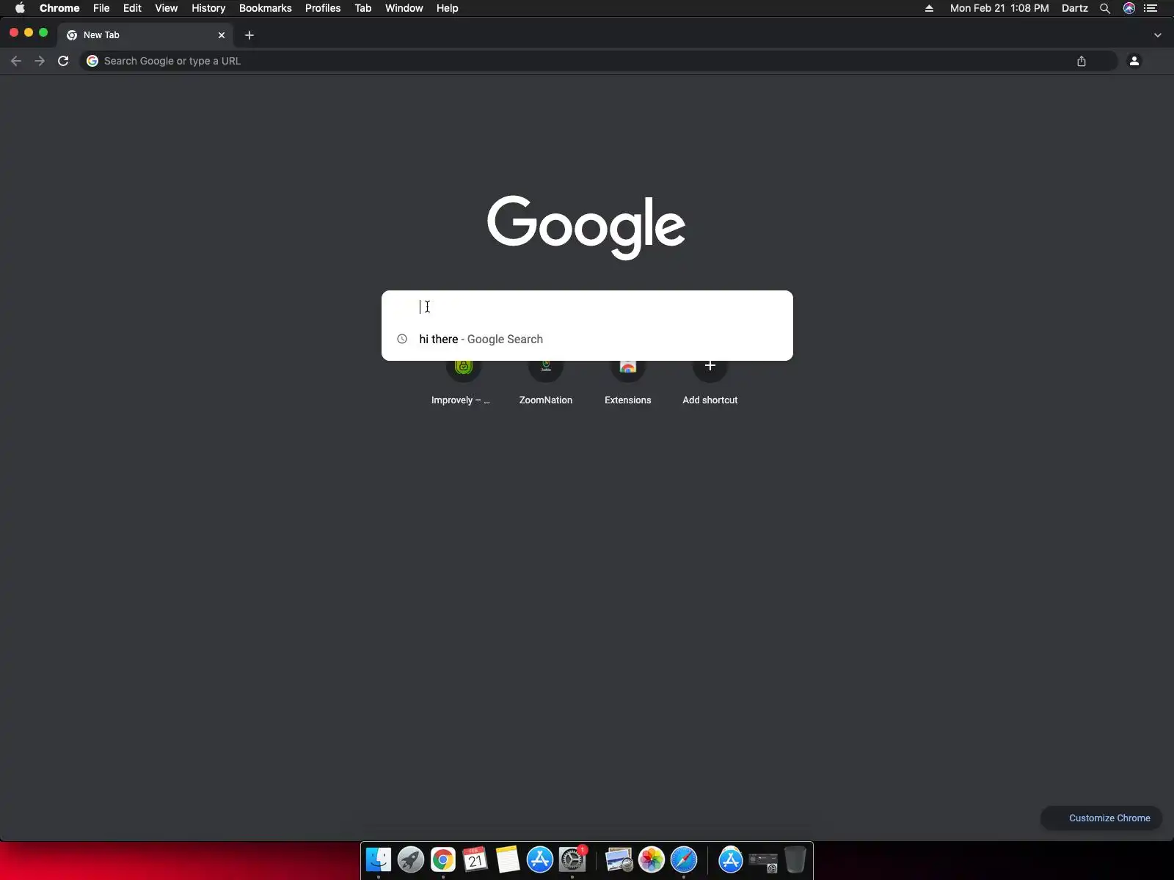The image size is (1174, 880).
Task: Open the Edit menu
Action: point(132,8)
